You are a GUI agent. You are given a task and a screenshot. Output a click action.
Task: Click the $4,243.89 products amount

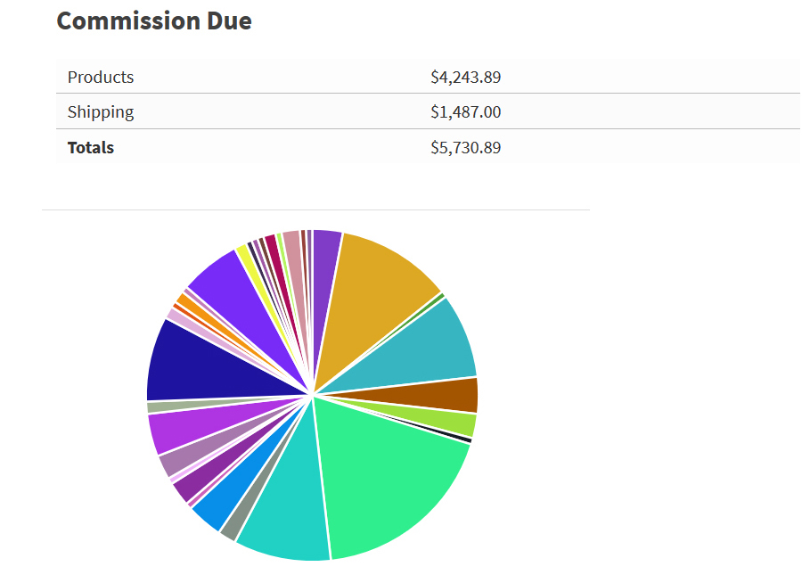pos(465,78)
